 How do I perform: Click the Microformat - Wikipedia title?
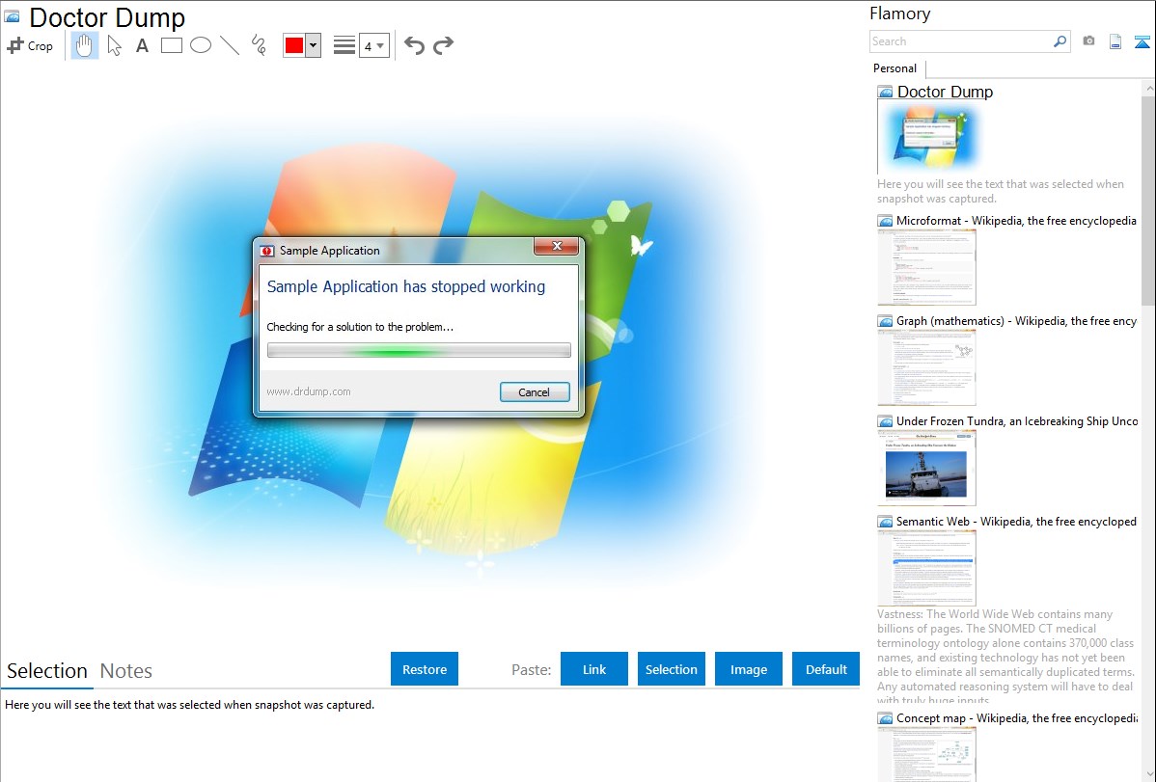tap(1016, 221)
